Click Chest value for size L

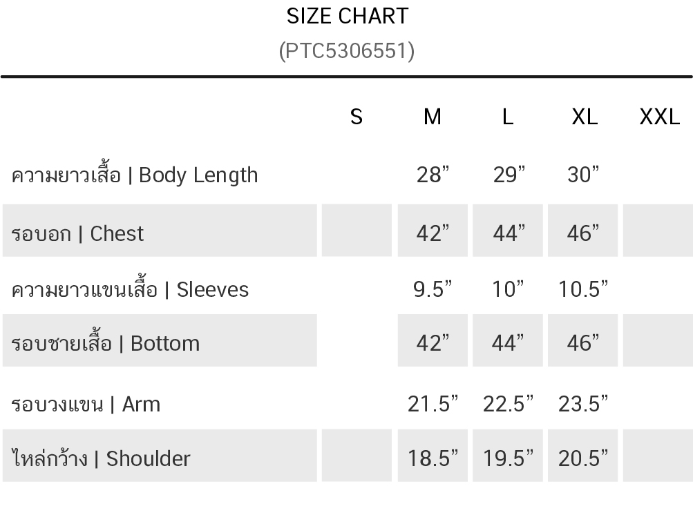coord(508,233)
